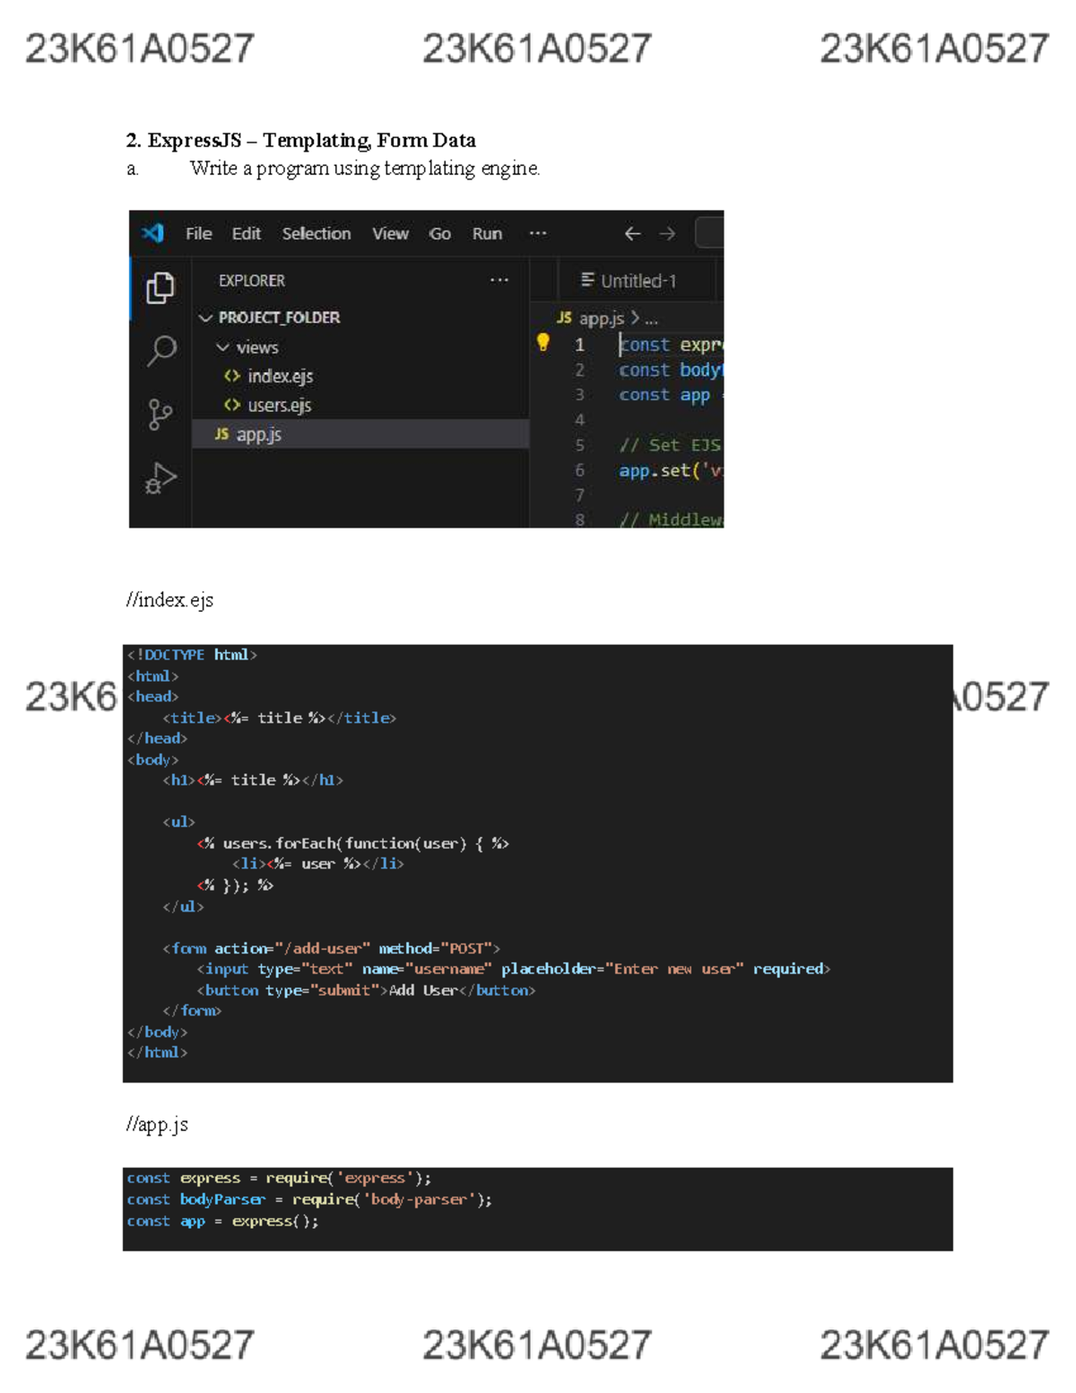Open the Search activity bar icon
The image size is (1076, 1393).
[x=161, y=351]
